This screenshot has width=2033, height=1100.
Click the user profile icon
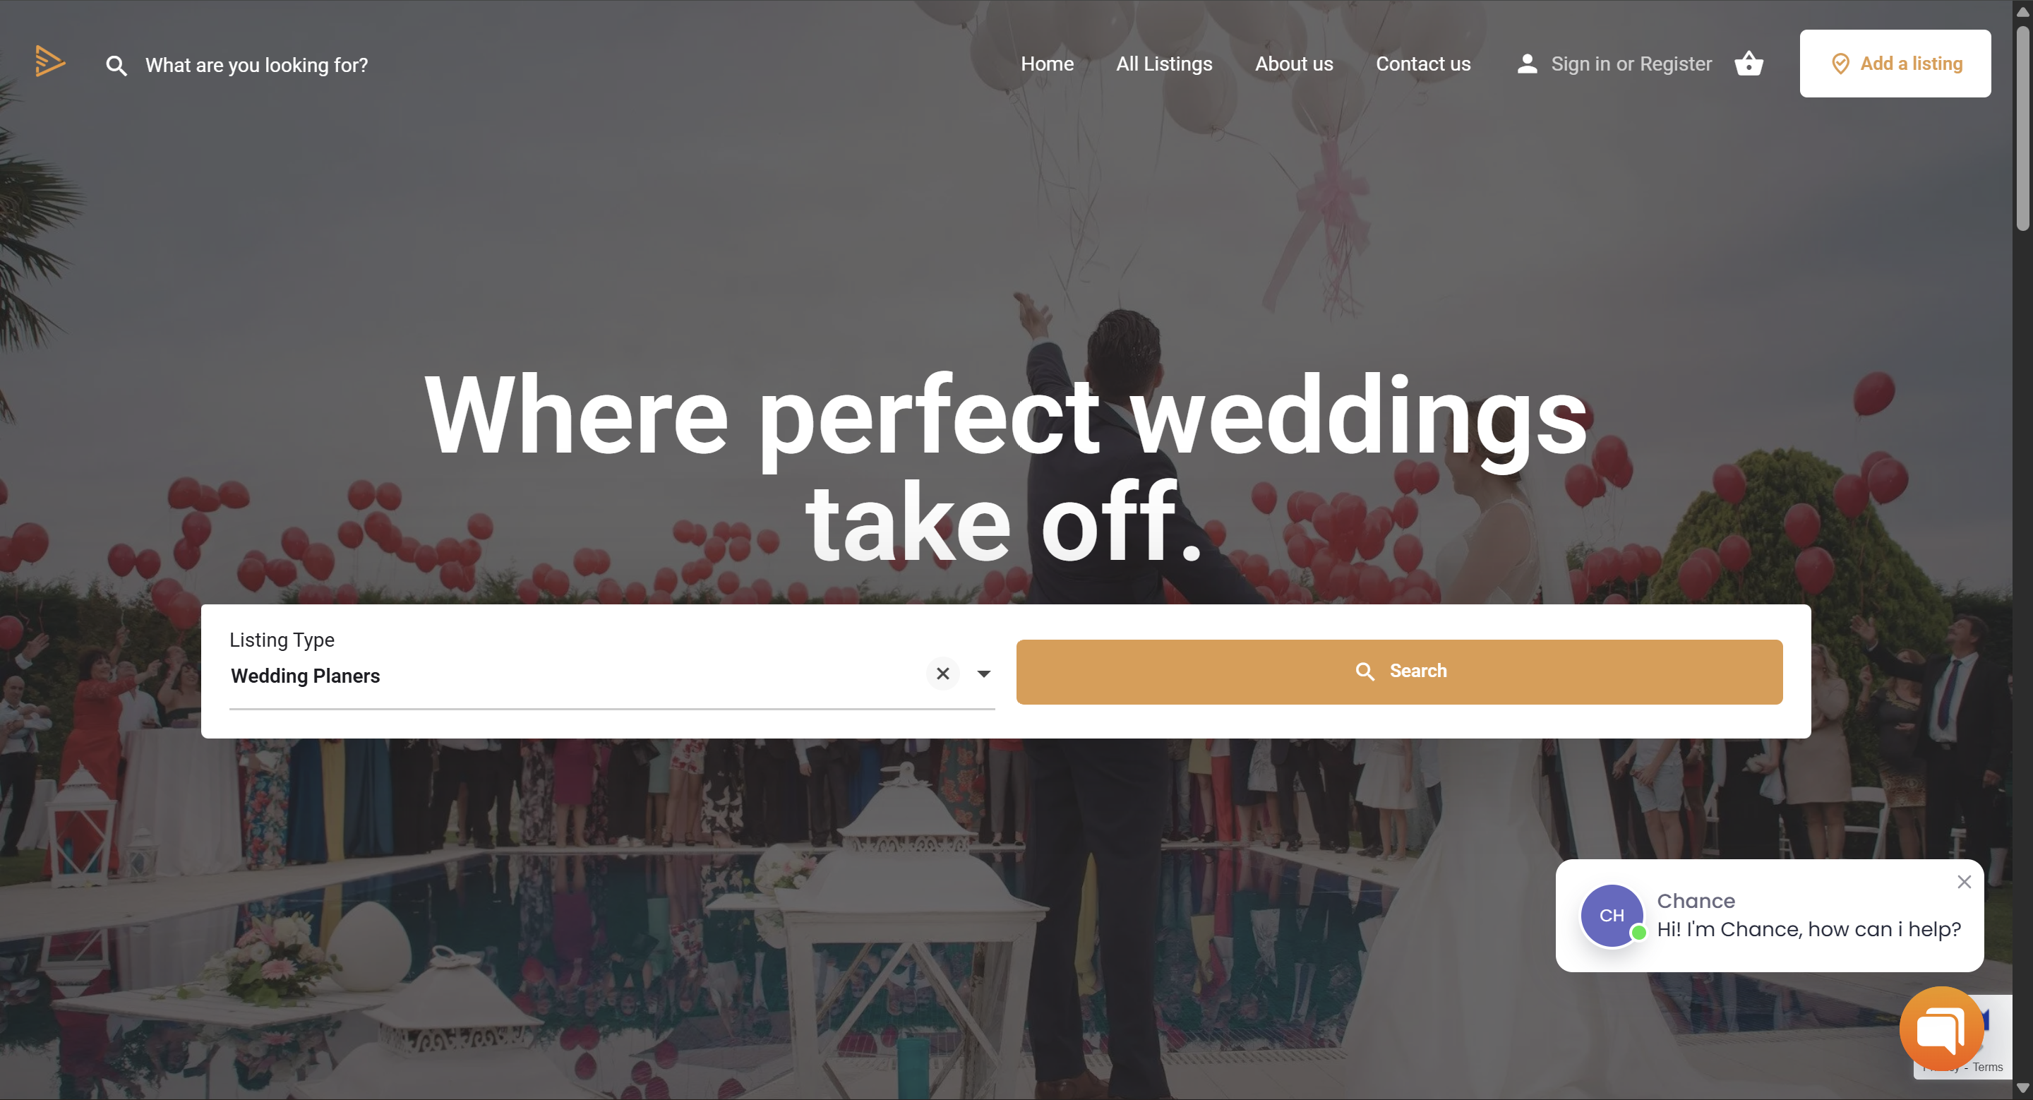[x=1527, y=64]
